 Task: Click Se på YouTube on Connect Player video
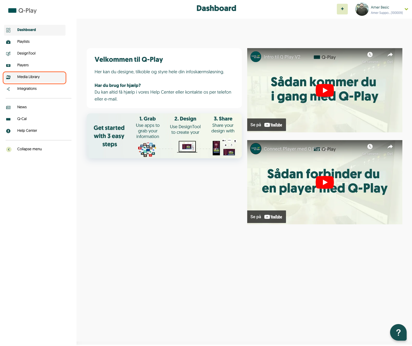click(266, 217)
